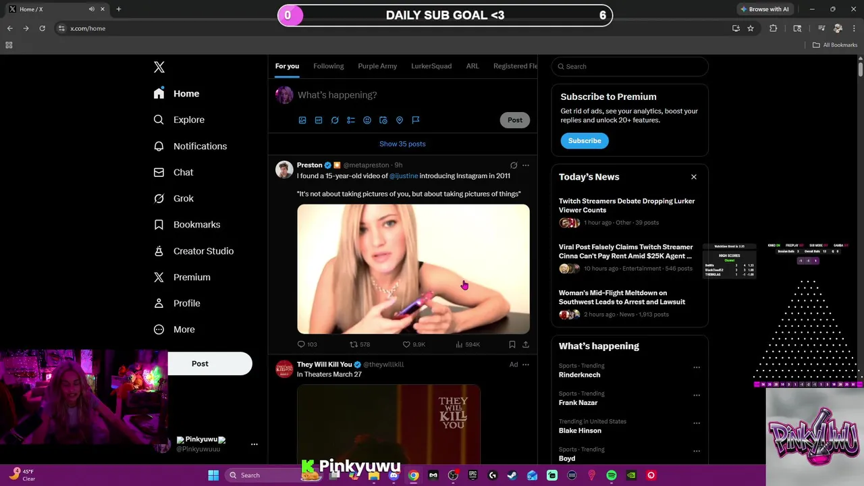The width and height of the screenshot is (864, 486).
Task: Tag a location with the pin icon
Action: [x=400, y=120]
